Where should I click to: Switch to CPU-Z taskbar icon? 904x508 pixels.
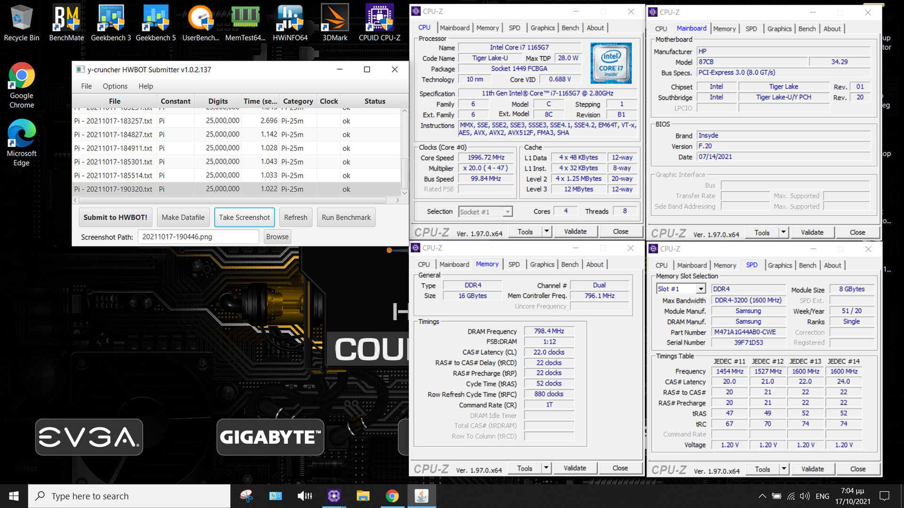click(334, 496)
